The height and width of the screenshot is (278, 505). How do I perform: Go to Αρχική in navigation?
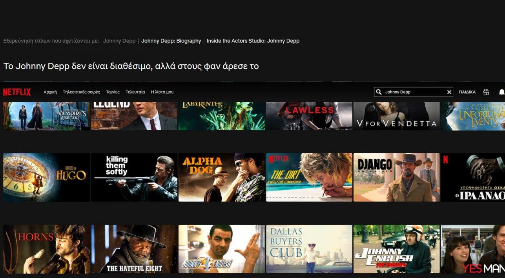point(50,92)
